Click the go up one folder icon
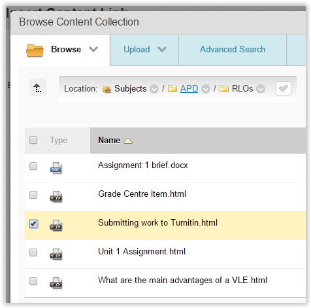 (38, 88)
